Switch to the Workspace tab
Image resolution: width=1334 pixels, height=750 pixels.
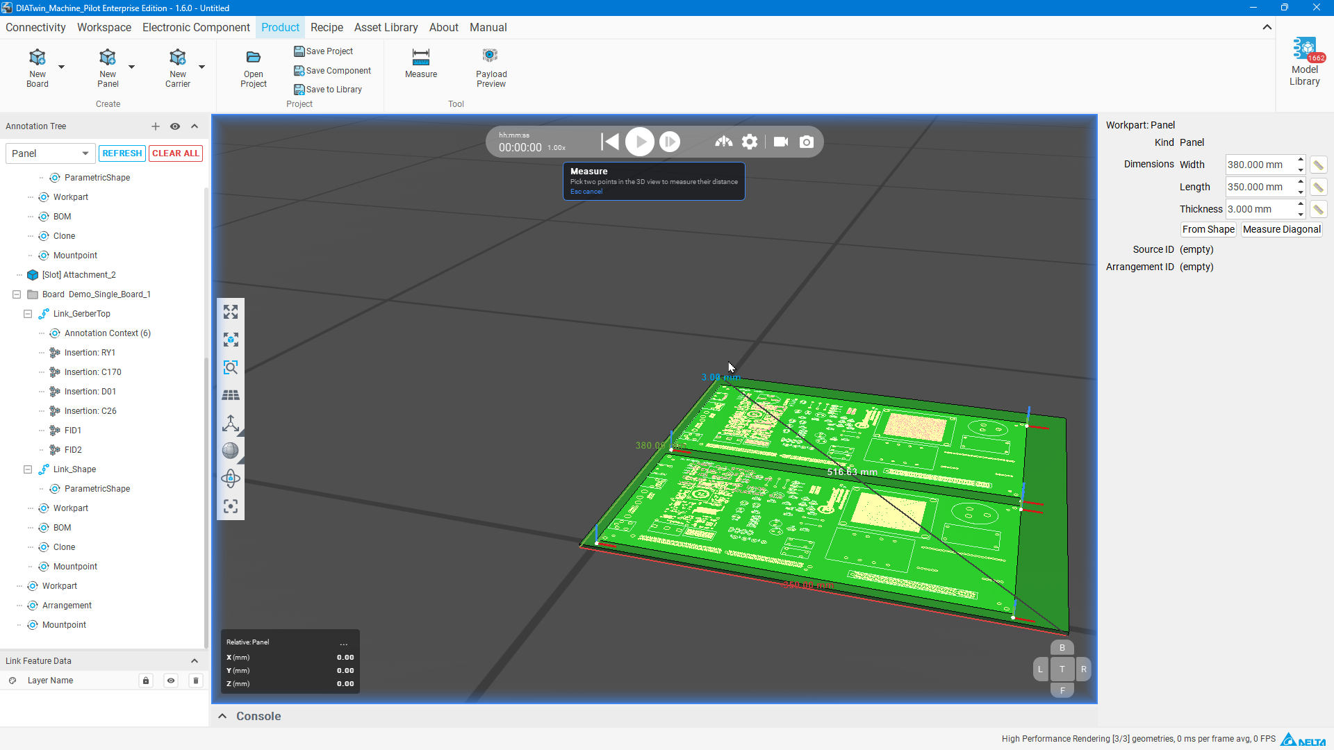coord(104,27)
